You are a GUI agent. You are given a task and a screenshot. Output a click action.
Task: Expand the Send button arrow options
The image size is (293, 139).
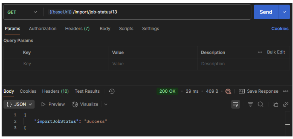284,12
